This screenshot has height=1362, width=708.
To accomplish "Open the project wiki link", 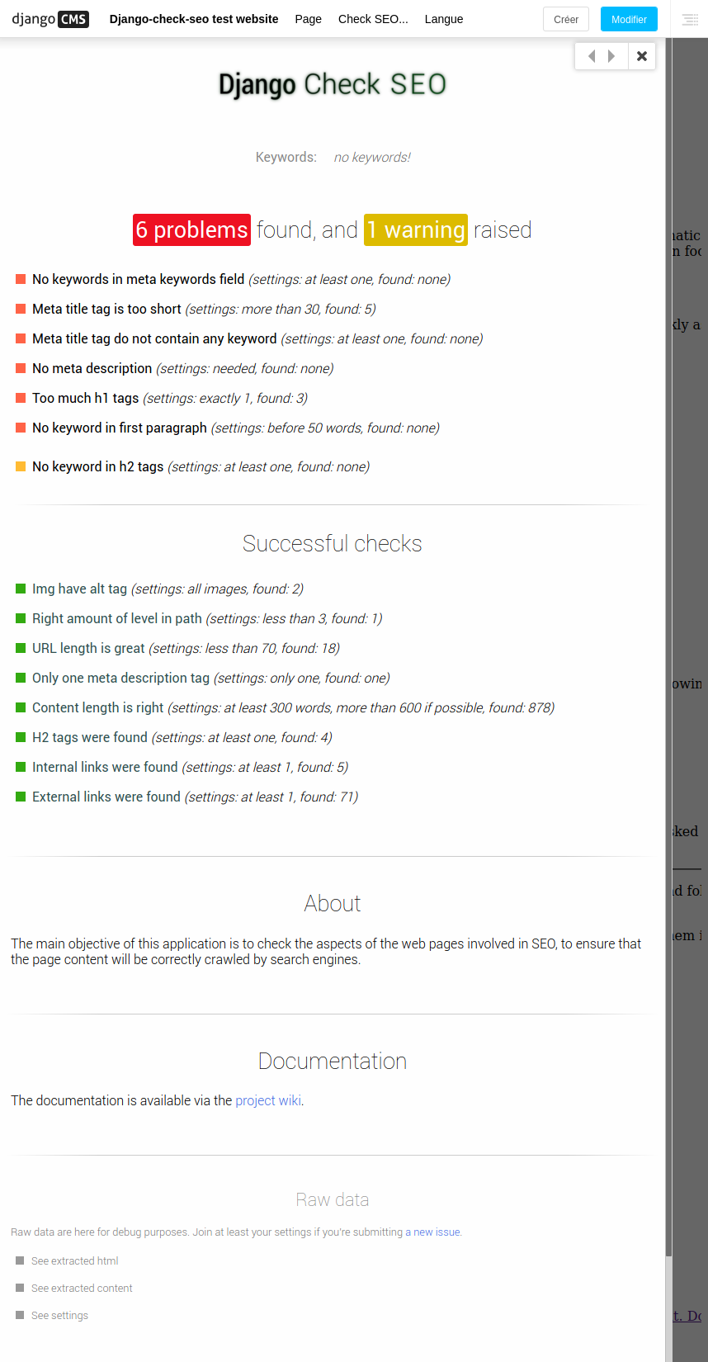I will [268, 1100].
